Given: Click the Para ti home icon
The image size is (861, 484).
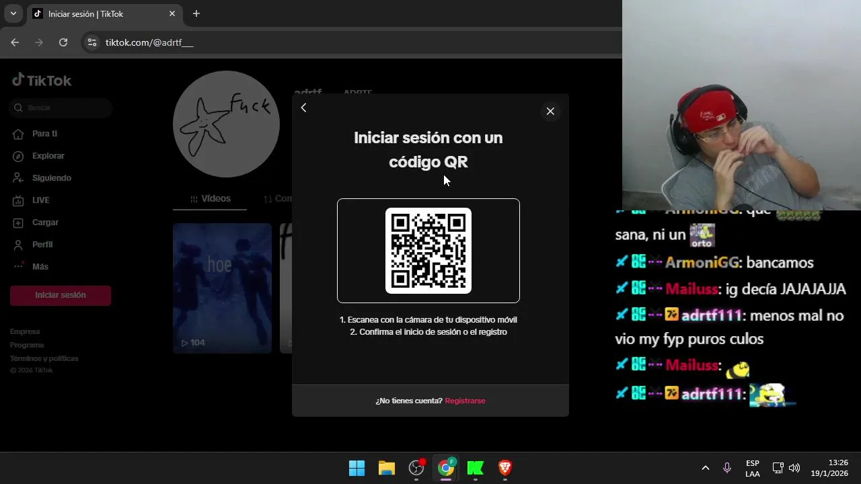Looking at the screenshot, I should [x=18, y=134].
